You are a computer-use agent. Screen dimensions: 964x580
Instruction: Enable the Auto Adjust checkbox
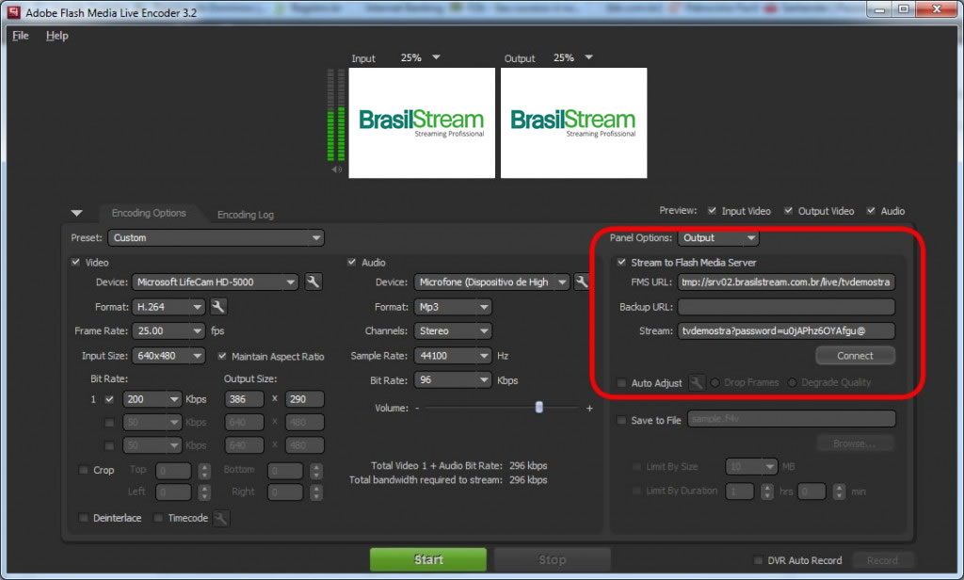pyautogui.click(x=621, y=382)
